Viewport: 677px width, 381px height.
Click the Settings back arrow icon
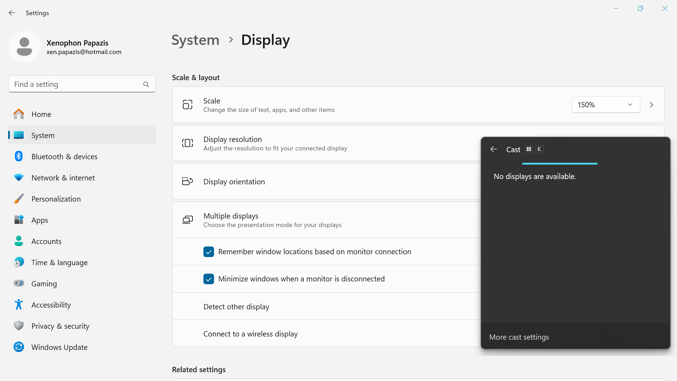coord(12,13)
